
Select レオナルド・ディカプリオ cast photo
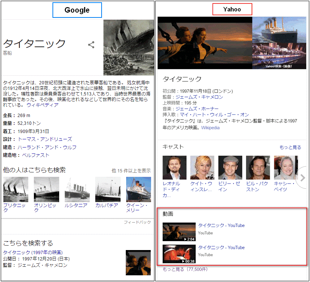(175, 168)
